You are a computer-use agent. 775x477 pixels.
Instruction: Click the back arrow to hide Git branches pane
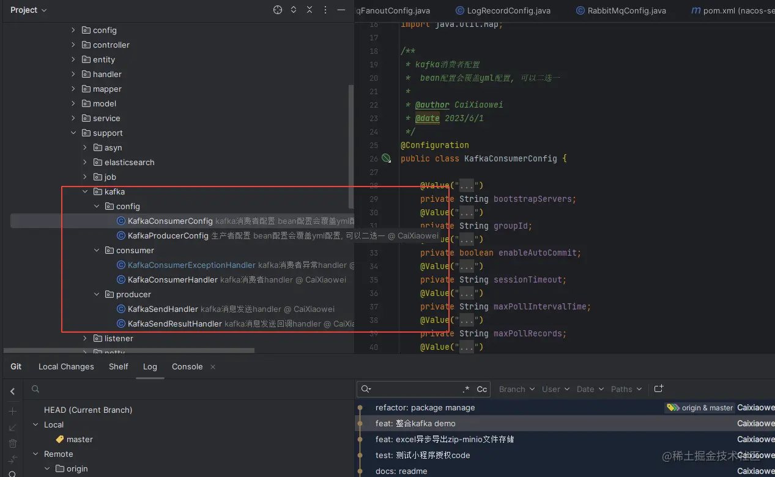tap(12, 391)
